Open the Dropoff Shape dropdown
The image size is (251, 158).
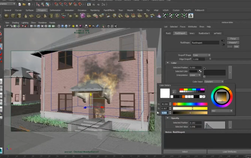(202, 55)
